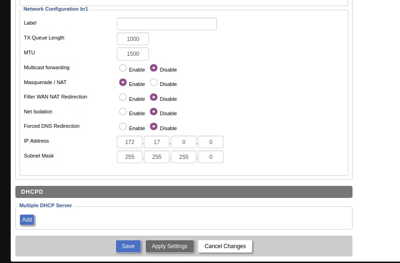Enable Forced DNS Redirection
This screenshot has width=400, height=263.
pos(123,126)
